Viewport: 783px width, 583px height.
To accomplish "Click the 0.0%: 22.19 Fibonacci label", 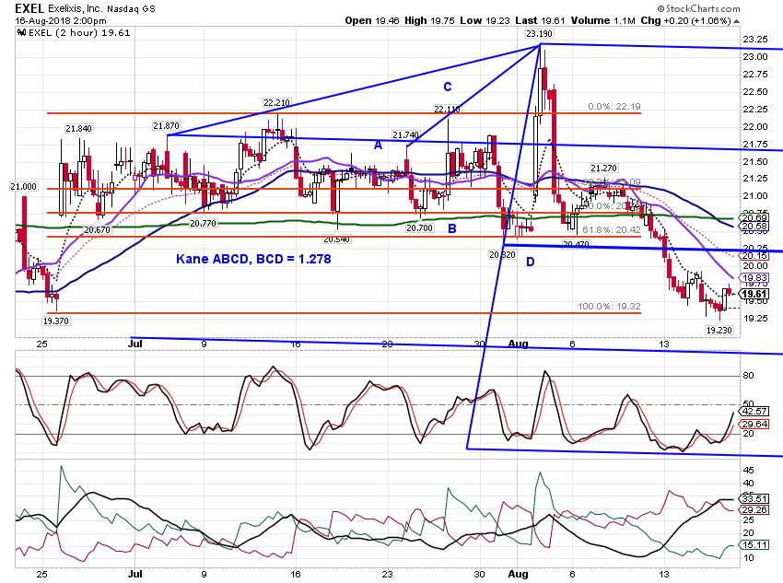I will (614, 106).
